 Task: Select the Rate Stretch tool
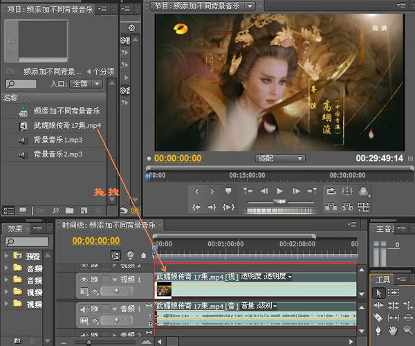408,305
